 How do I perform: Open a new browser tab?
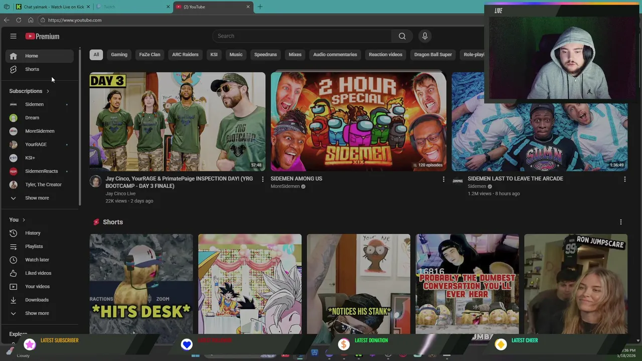pos(260,7)
